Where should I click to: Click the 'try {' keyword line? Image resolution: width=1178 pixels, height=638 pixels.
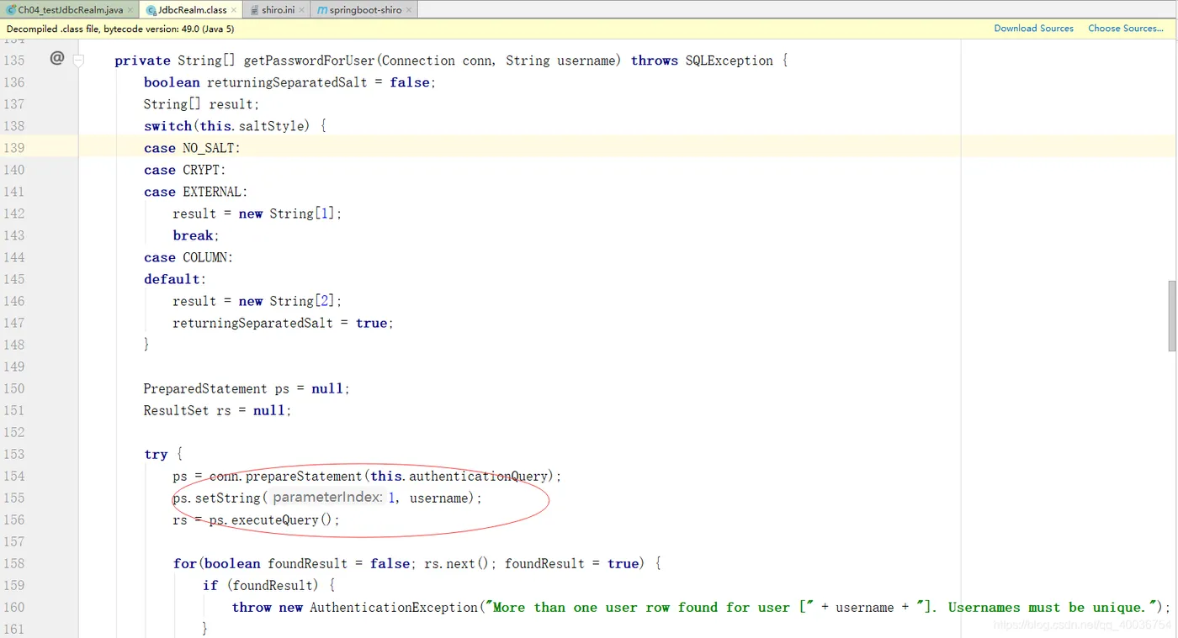163,454
